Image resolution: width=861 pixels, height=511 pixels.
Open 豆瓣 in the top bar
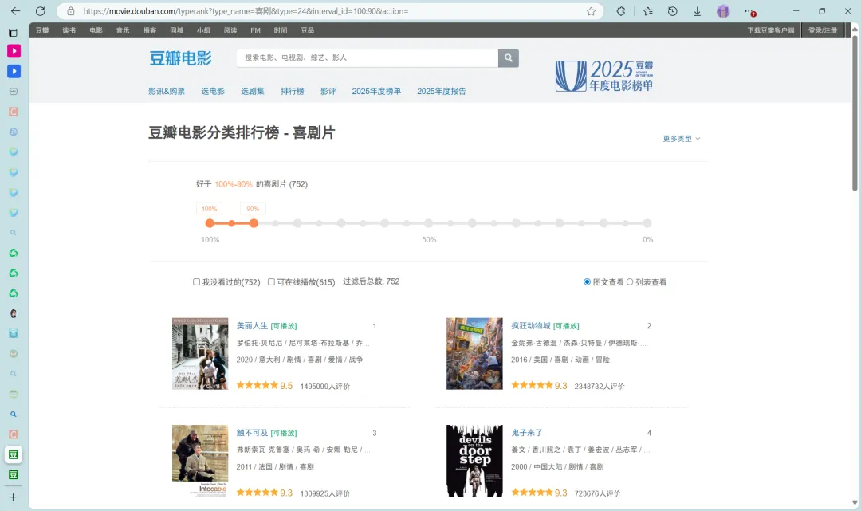click(x=42, y=30)
